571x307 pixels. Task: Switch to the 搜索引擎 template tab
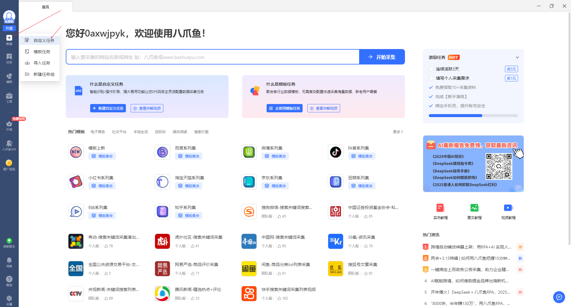[x=201, y=132]
